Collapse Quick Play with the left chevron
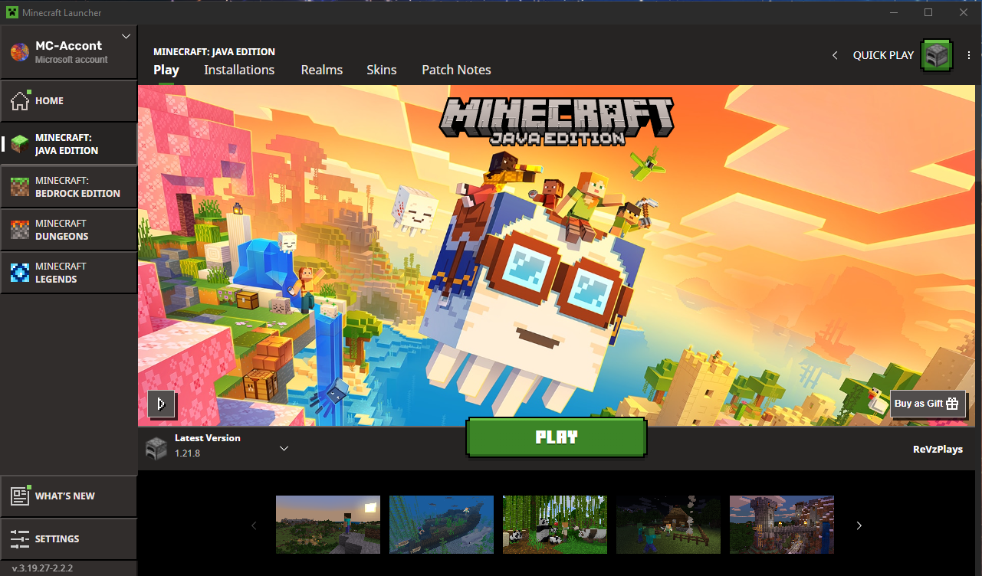 point(835,55)
